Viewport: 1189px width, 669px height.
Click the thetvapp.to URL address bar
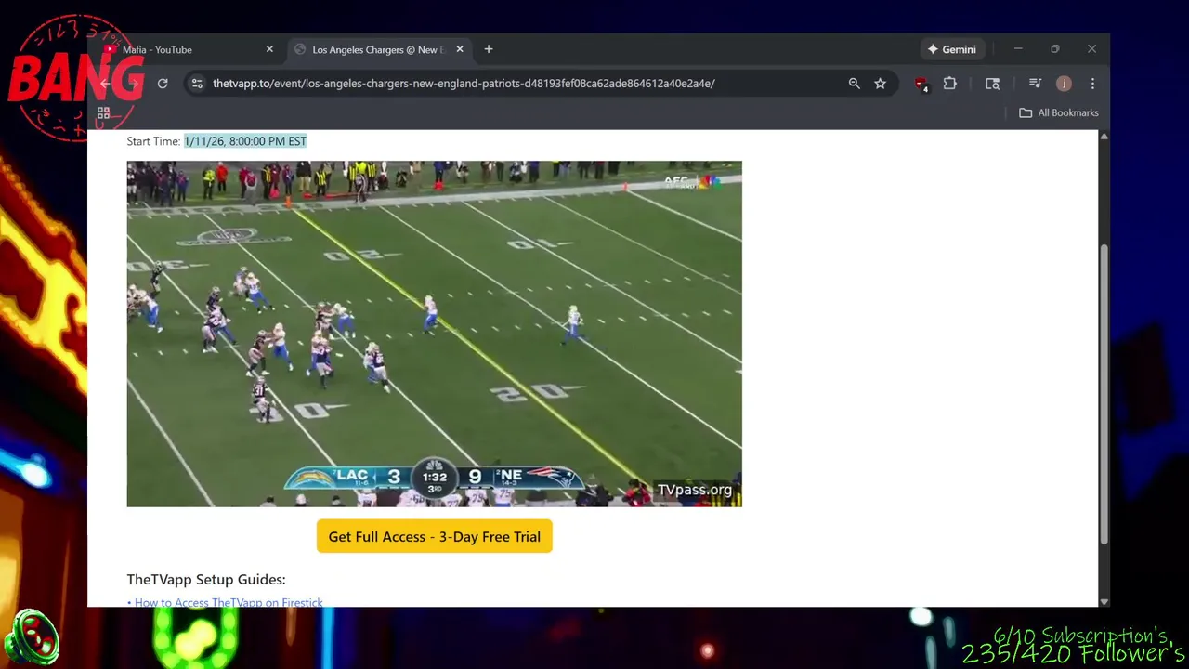(x=464, y=84)
